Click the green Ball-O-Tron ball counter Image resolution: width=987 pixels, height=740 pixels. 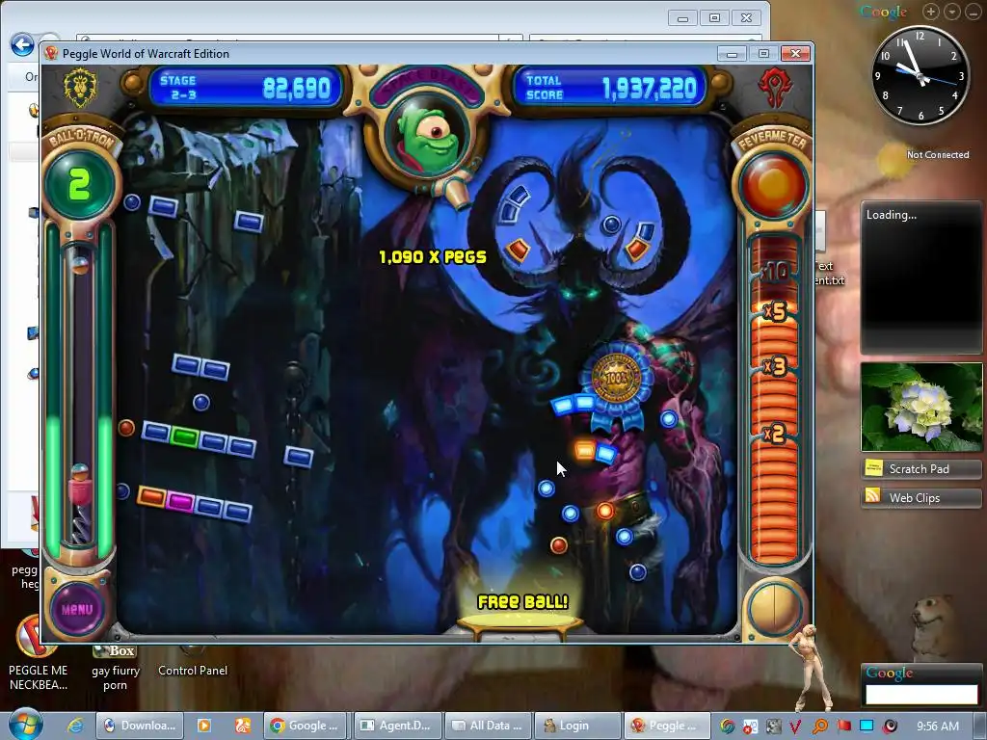point(79,185)
